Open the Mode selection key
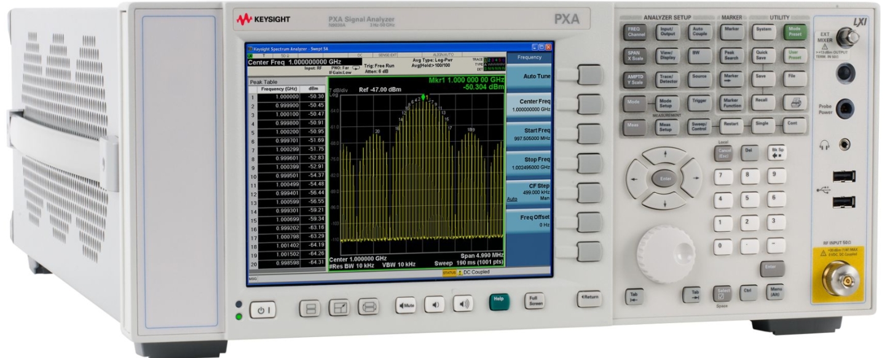 click(x=632, y=103)
